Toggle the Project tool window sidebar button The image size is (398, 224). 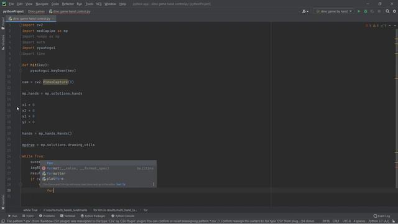click(x=2, y=24)
